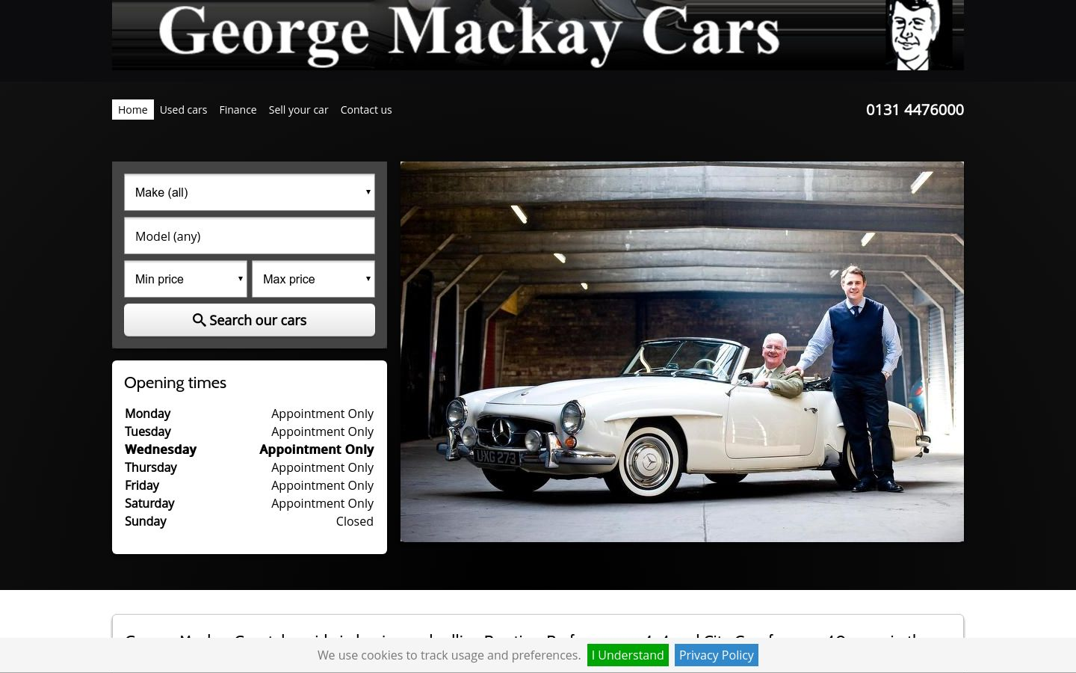Image resolution: width=1076 pixels, height=673 pixels.
Task: Open the Home menu item
Action: (x=133, y=110)
